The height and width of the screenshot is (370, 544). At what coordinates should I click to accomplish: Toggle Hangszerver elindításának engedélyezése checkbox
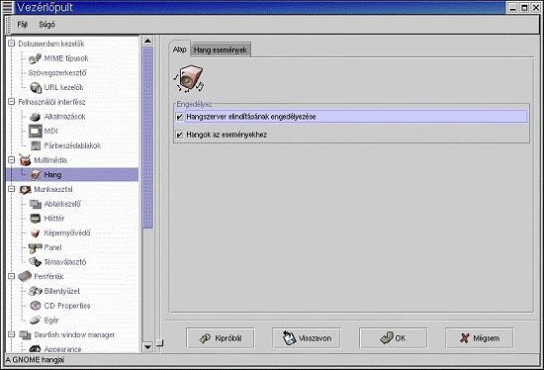tap(180, 117)
